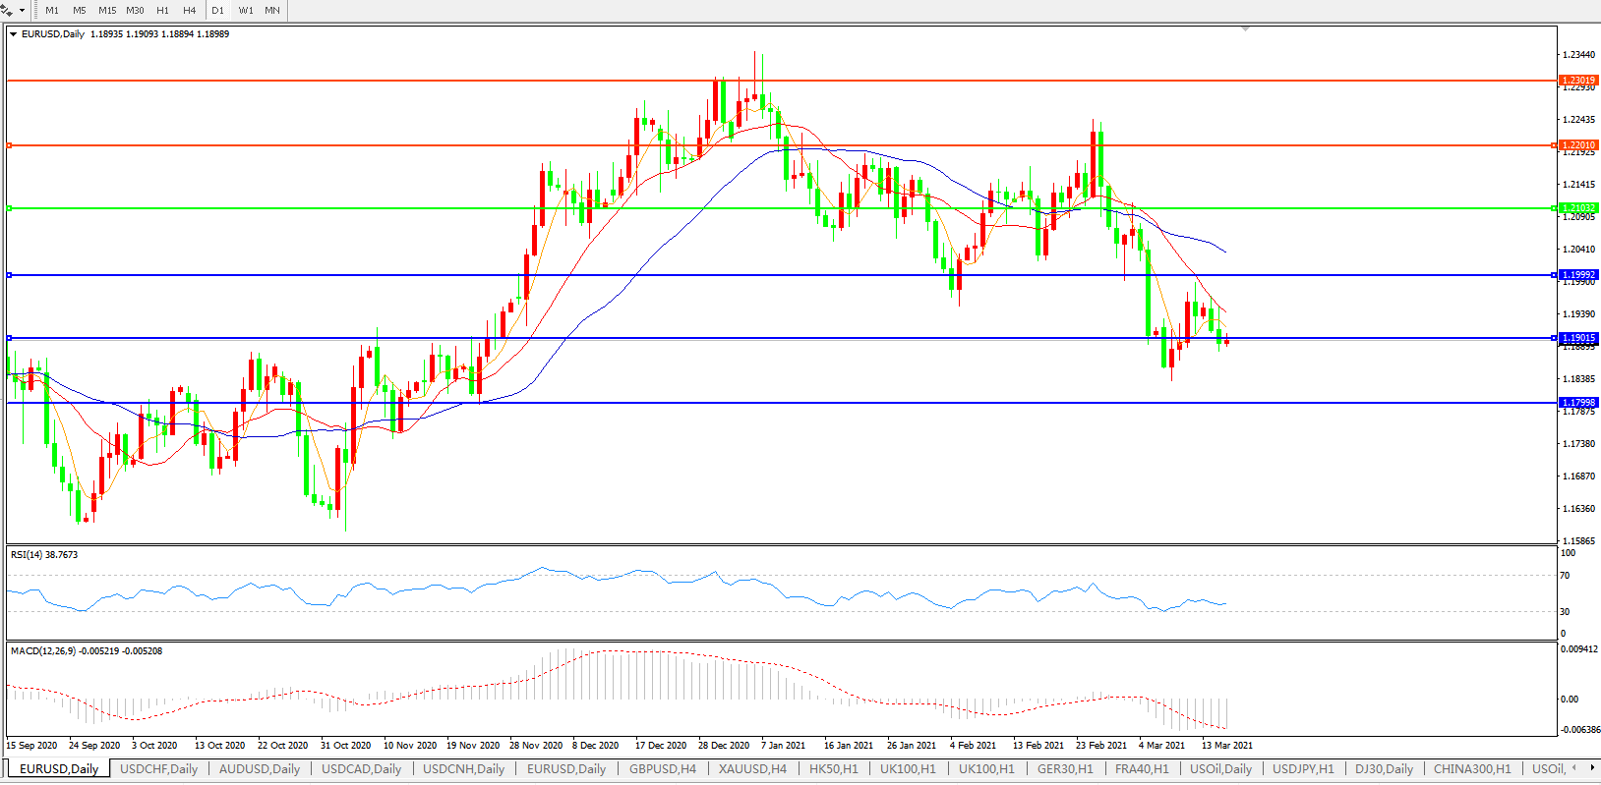Open the CHINA300,H1 chart tab

[1471, 769]
